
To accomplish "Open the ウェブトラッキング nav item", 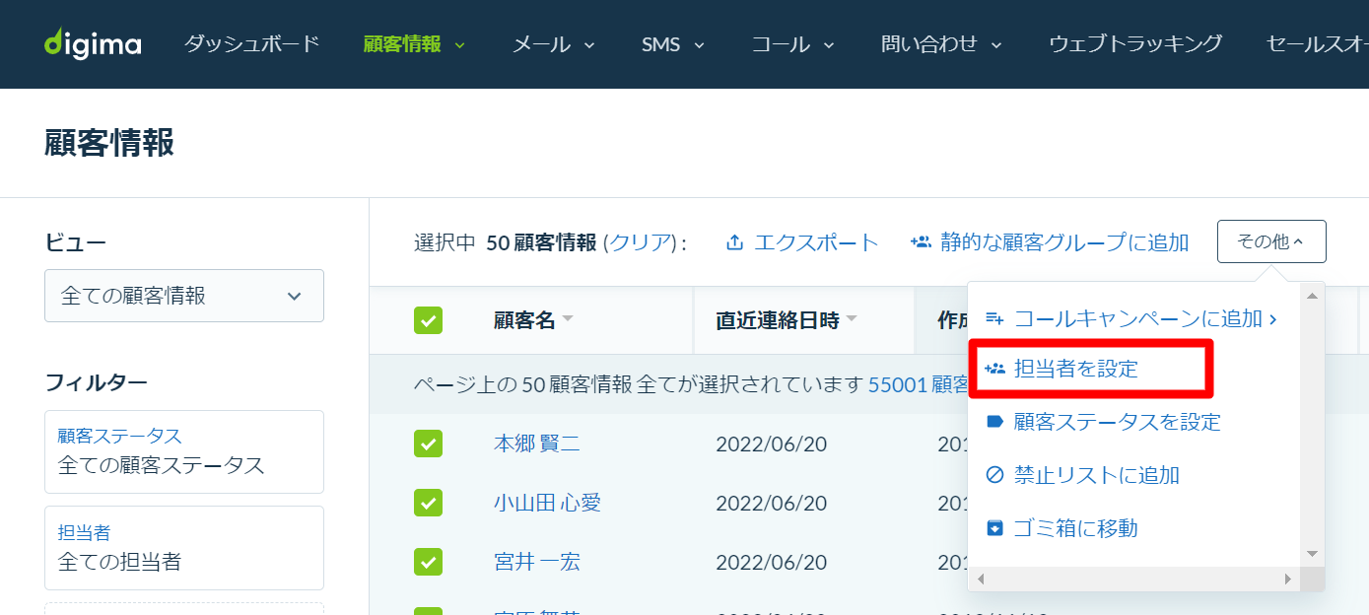I will (1135, 44).
